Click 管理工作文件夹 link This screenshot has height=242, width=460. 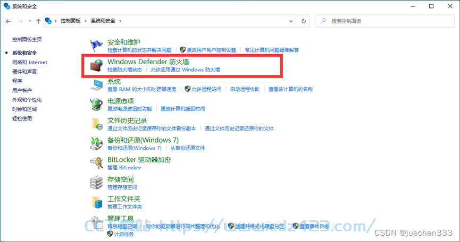pos(124,207)
